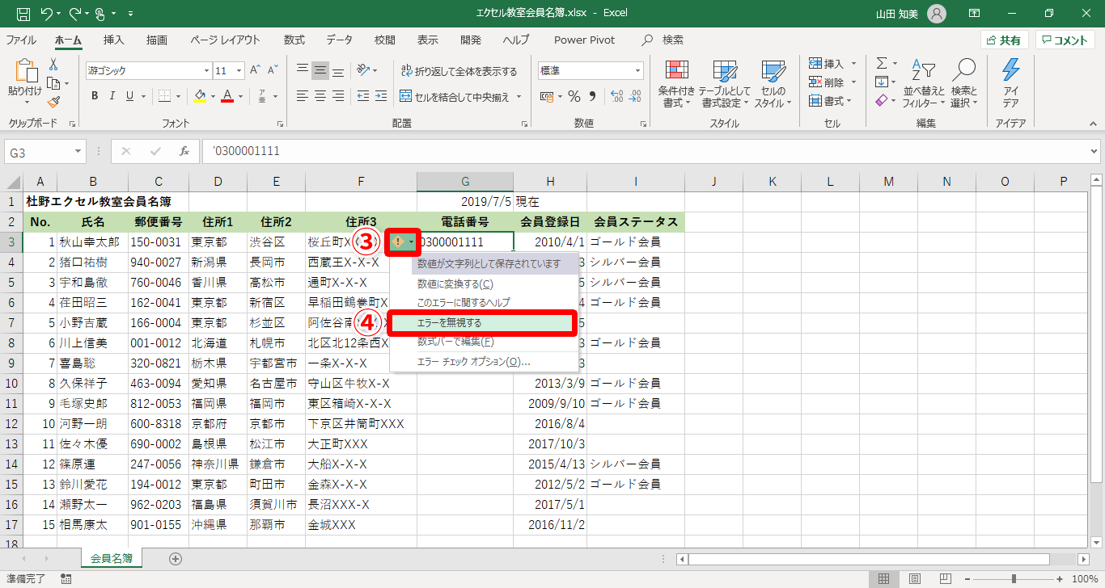Viewport: 1105px width, 588px height.
Task: Open 並べ替えとフィルター sort and filter
Action: point(924,84)
